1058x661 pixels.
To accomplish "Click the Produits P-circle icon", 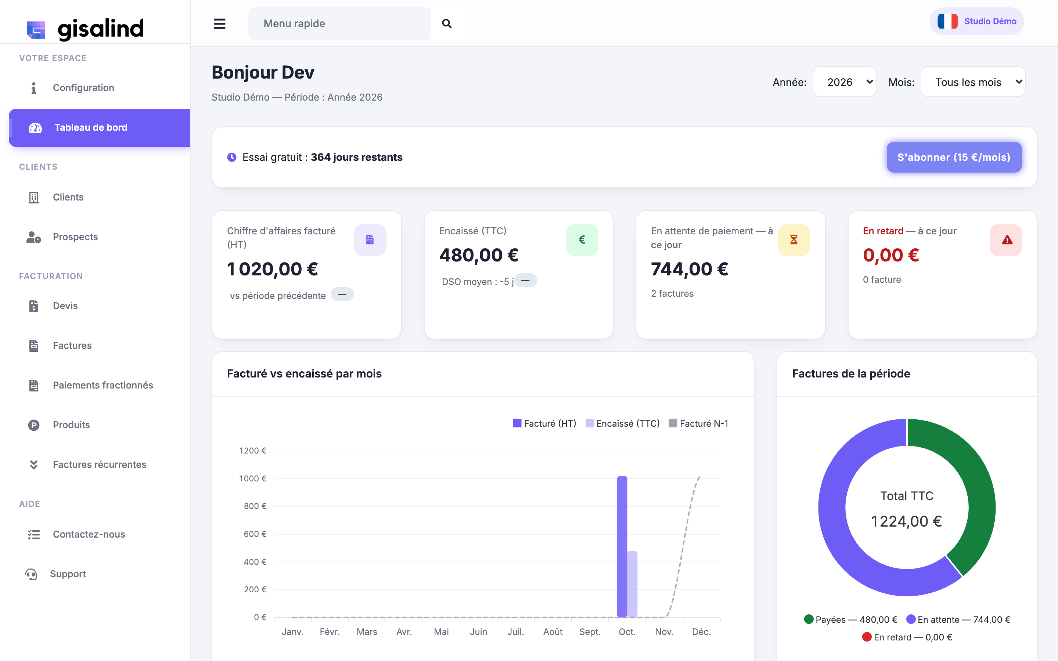I will [x=34, y=425].
